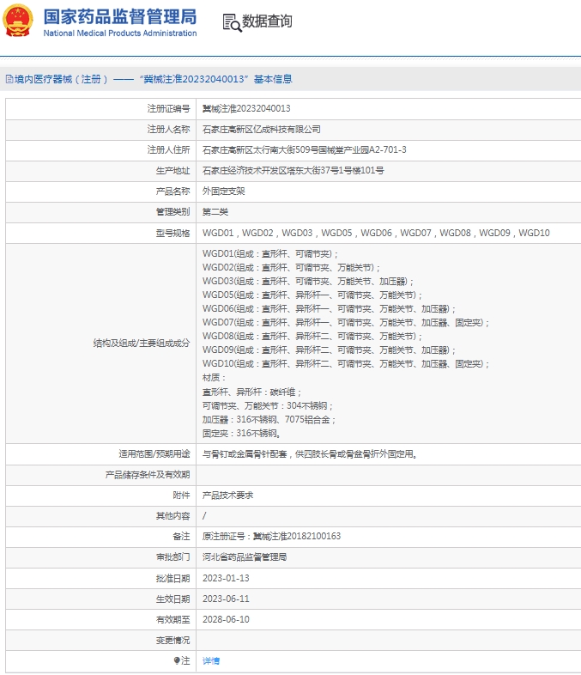The image size is (581, 675).
Task: Click the WGD07 composition line
Action: (346, 323)
